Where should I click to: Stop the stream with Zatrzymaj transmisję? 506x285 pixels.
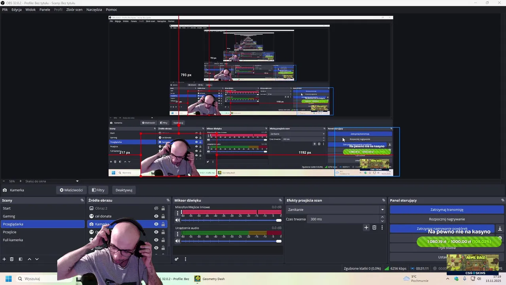pos(447,210)
